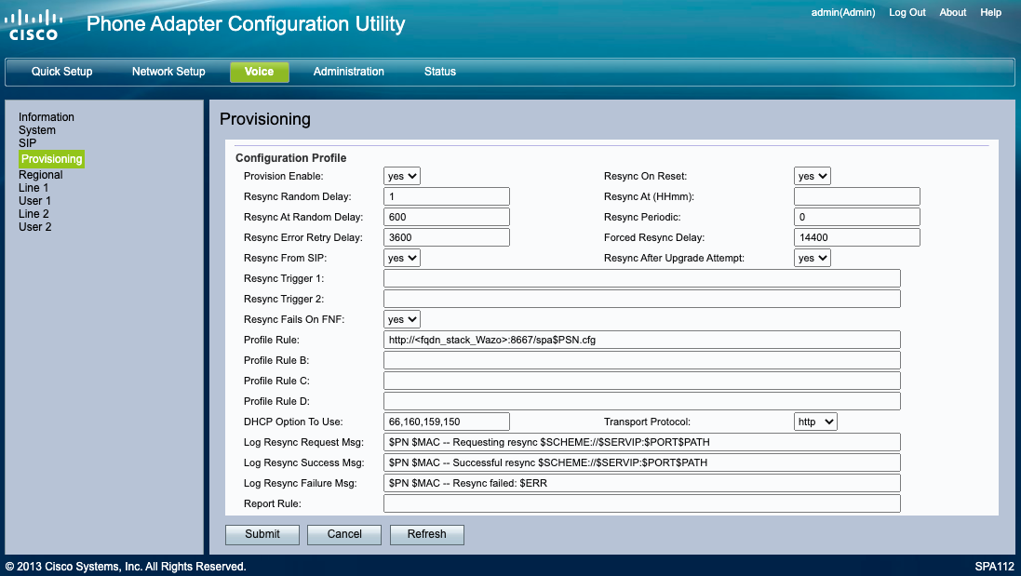
Task: Click the Resync Random Delay field
Action: click(447, 196)
